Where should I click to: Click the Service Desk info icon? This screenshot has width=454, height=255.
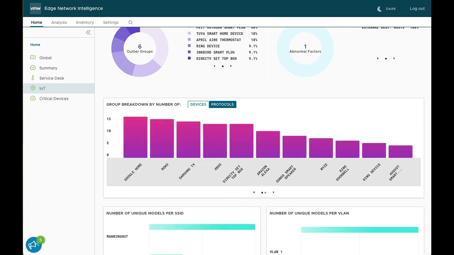(x=33, y=78)
